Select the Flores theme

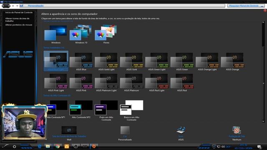[x=106, y=34]
